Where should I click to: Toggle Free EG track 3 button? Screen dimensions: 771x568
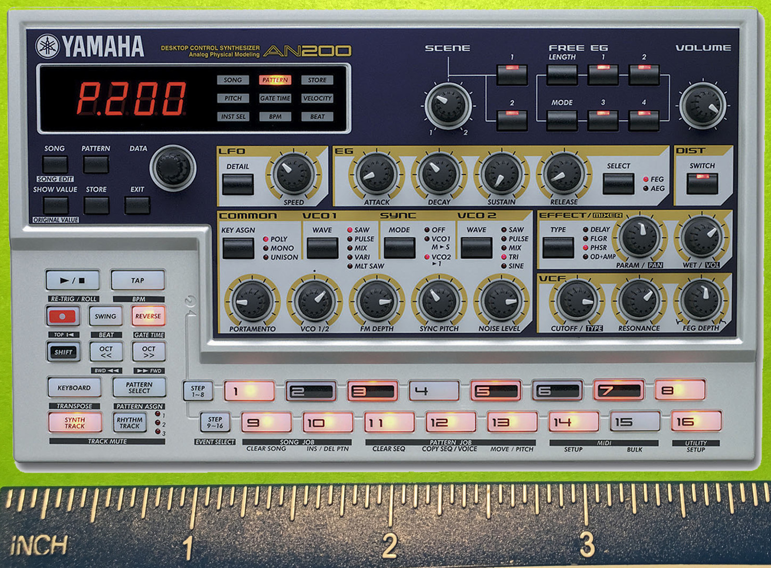(603, 120)
